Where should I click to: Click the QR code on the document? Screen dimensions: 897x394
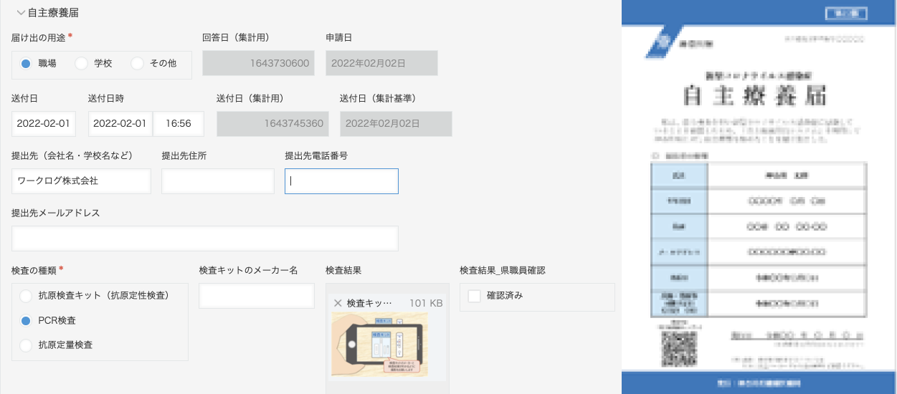pyautogui.click(x=678, y=348)
